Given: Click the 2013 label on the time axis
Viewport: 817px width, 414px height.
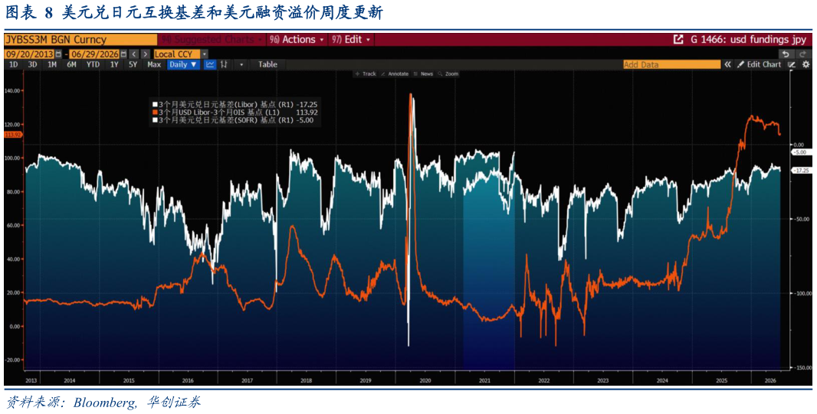Looking at the screenshot, I should click(x=31, y=381).
